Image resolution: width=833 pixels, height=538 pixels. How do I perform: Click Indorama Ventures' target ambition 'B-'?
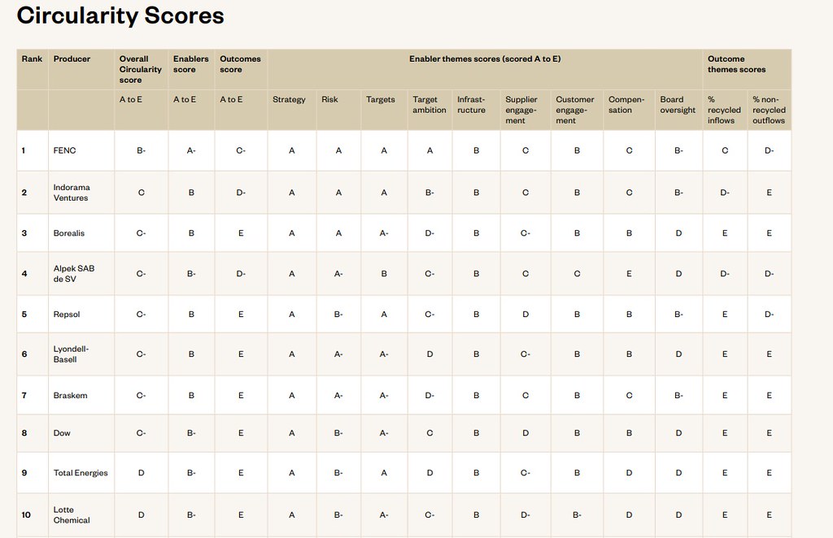pos(430,193)
